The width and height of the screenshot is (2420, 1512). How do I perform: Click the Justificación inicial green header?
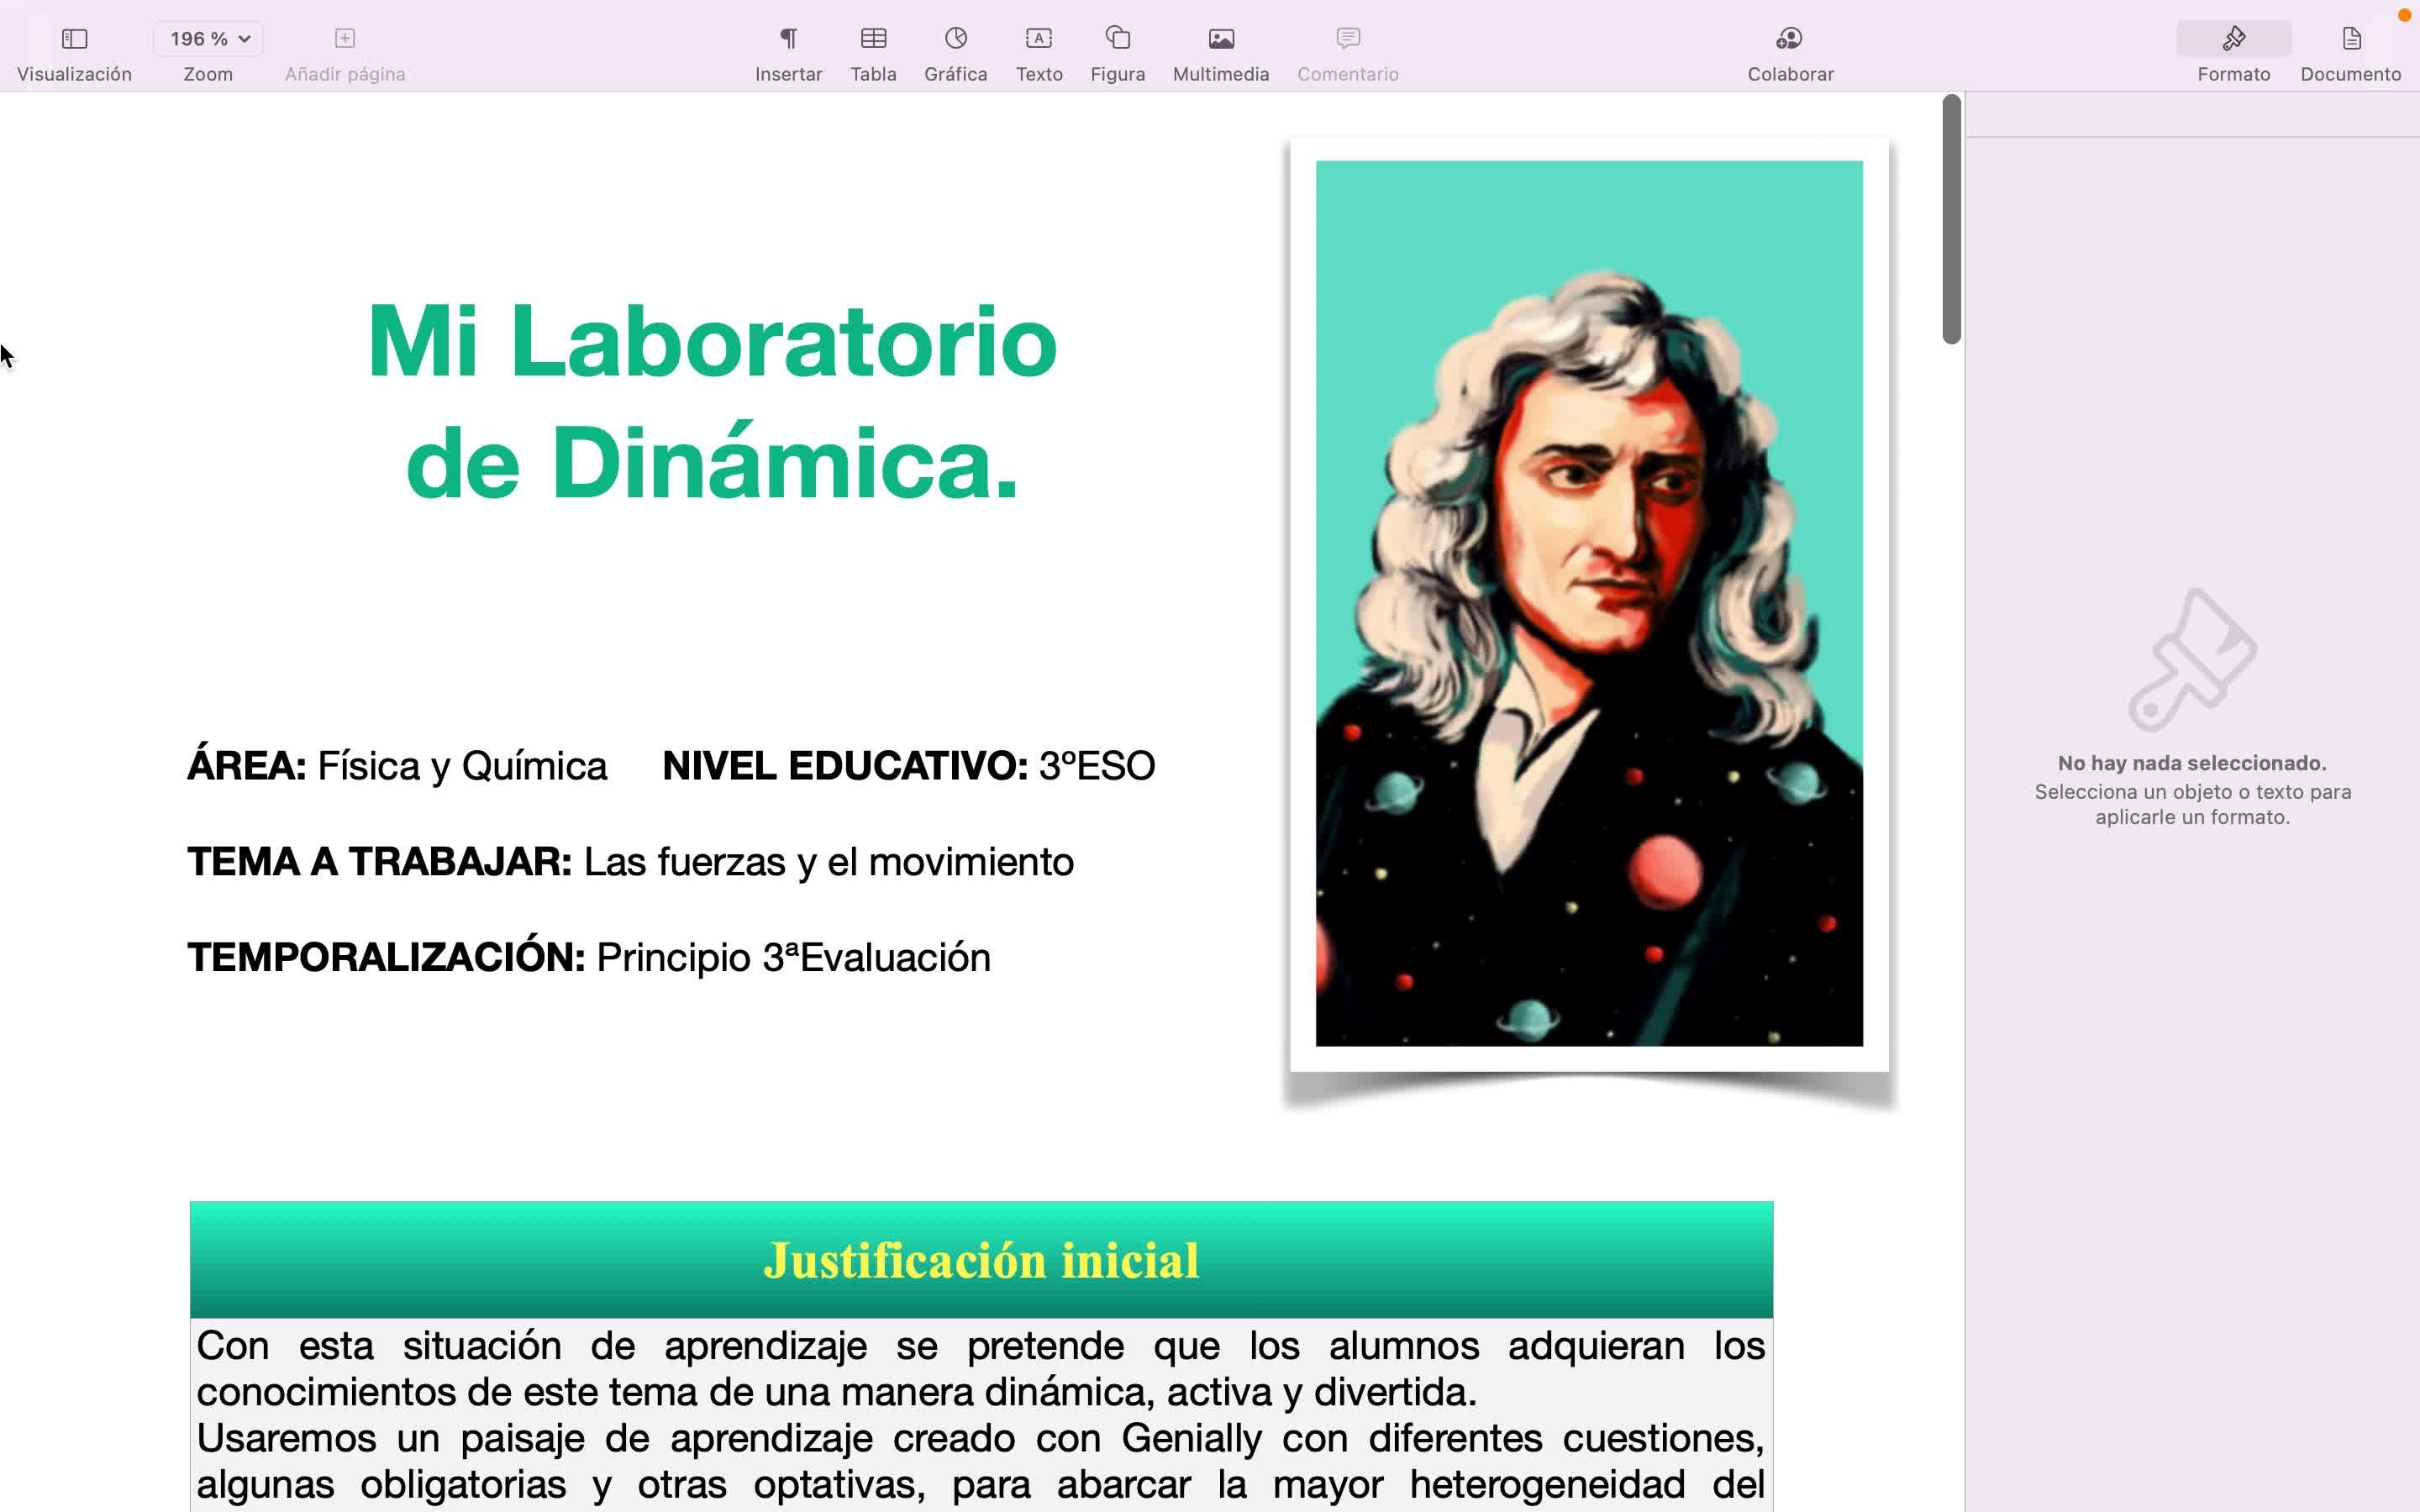point(980,1260)
